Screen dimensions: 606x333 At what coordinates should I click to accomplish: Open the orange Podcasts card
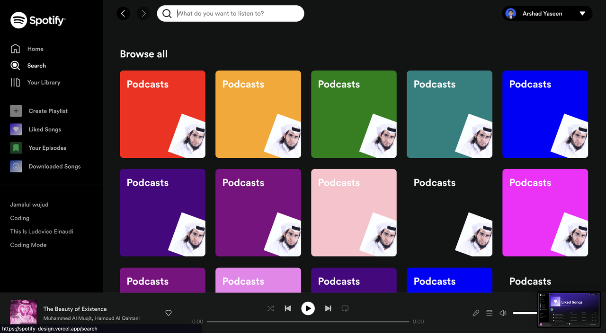point(258,114)
